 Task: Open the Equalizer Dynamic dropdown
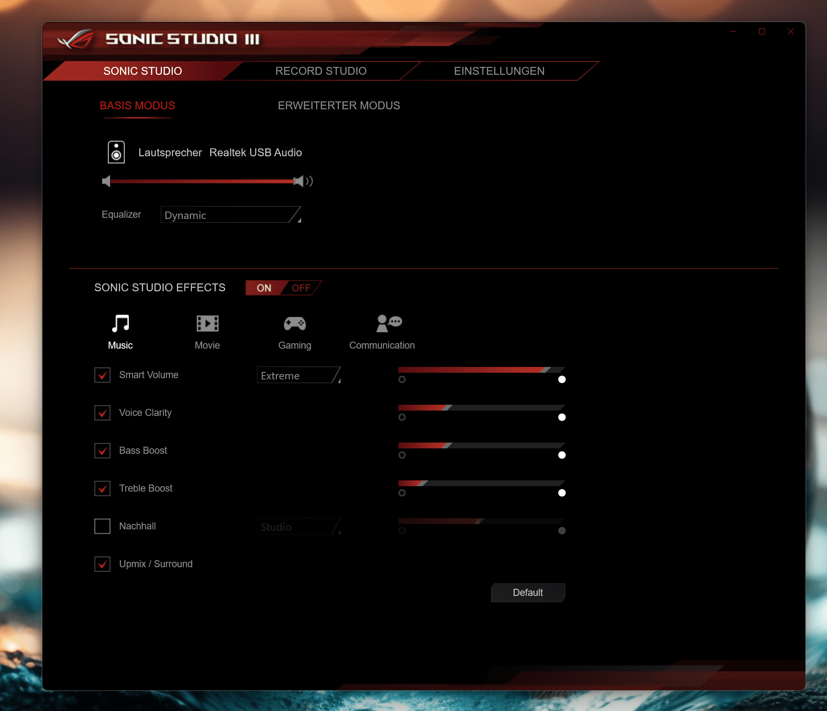pyautogui.click(x=231, y=215)
